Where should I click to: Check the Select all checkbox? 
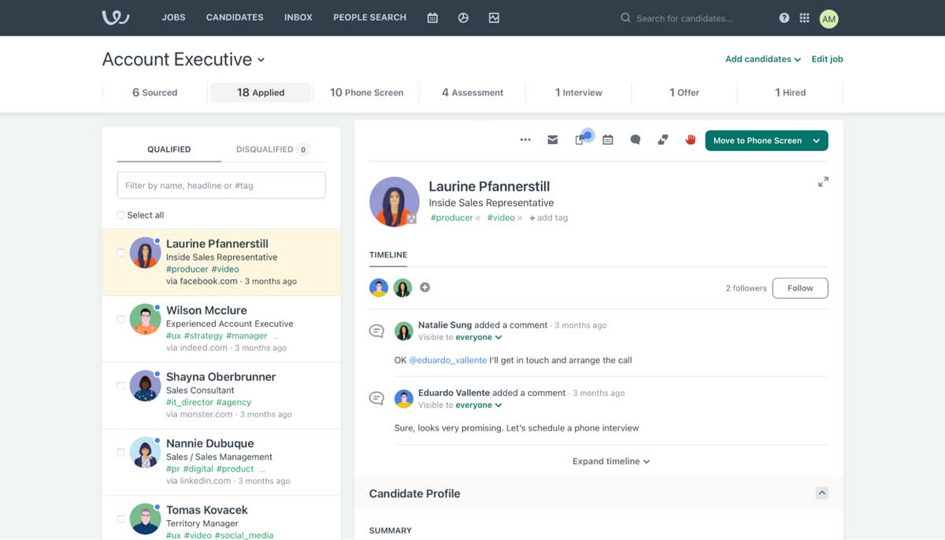point(120,215)
